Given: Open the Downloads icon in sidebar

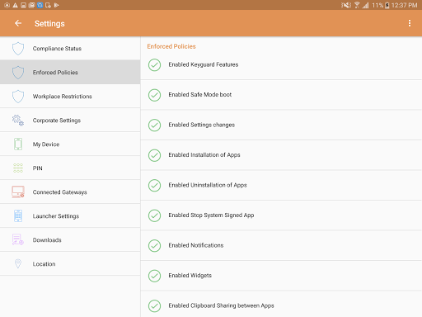Looking at the screenshot, I should pyautogui.click(x=18, y=239).
